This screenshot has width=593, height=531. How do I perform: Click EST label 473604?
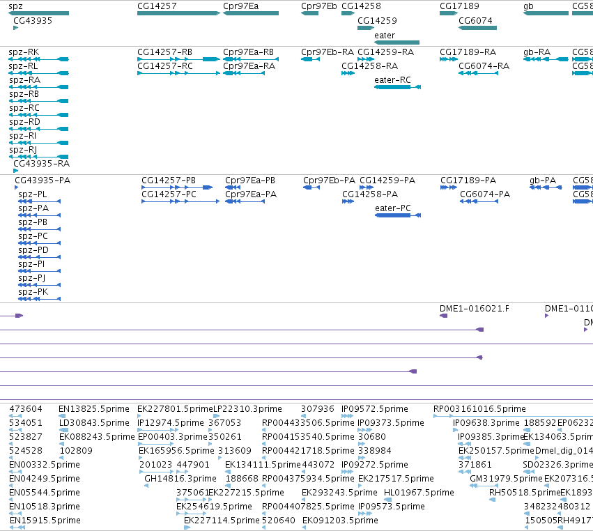(x=26, y=409)
